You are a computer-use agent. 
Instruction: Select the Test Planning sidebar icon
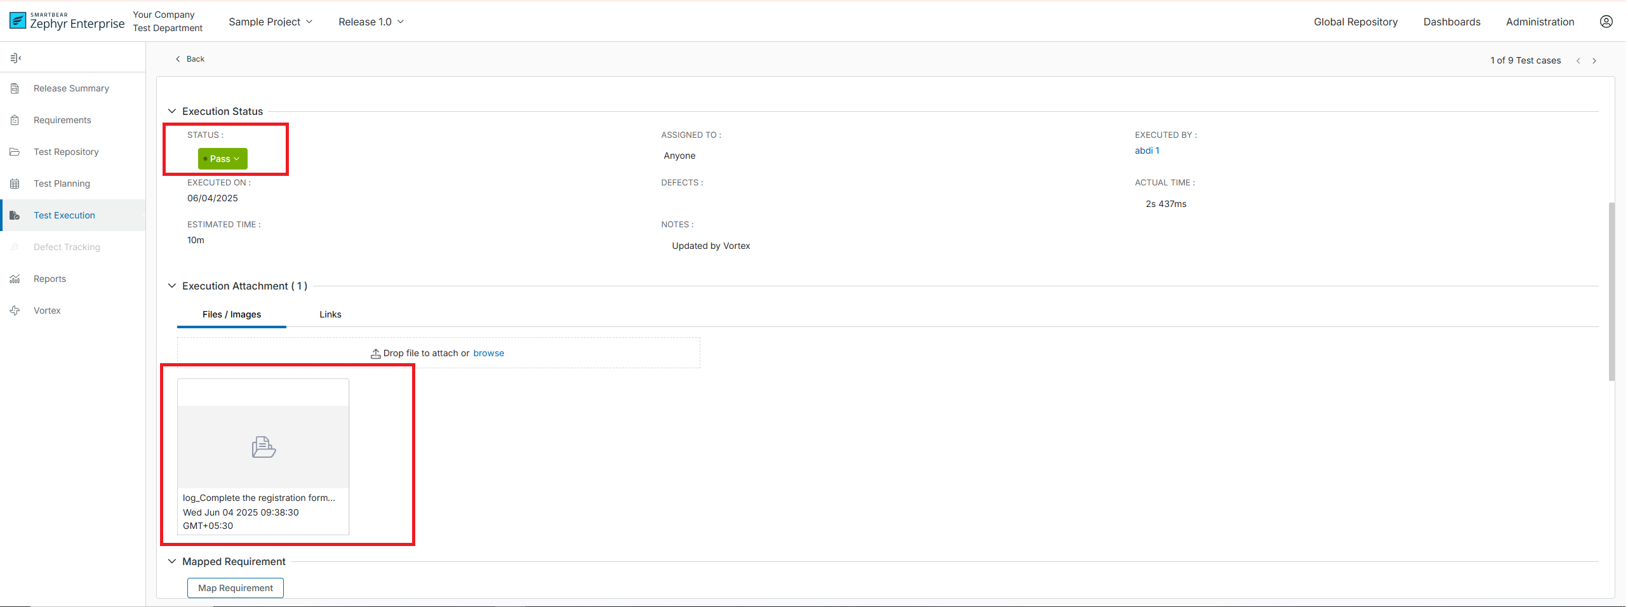pos(15,183)
